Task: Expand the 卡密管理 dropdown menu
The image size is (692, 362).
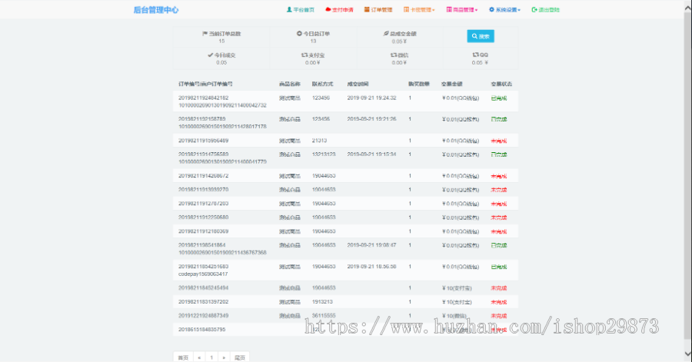Action: point(419,10)
